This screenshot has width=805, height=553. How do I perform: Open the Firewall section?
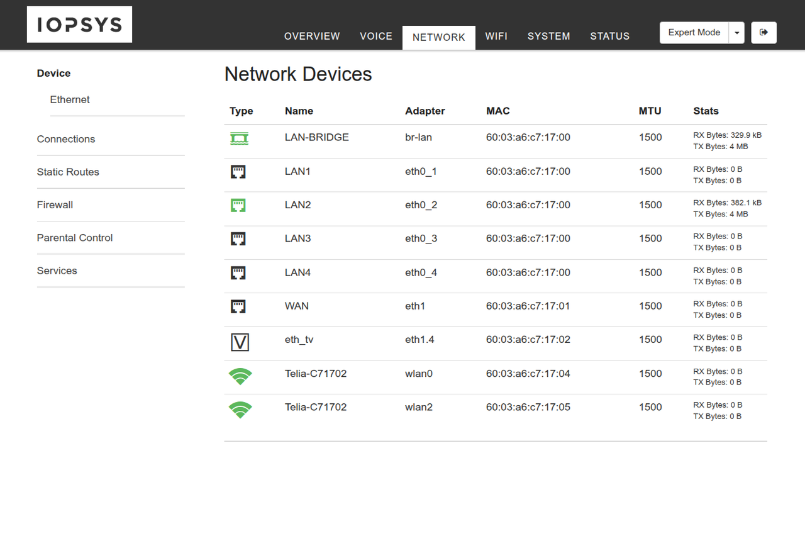pyautogui.click(x=55, y=205)
